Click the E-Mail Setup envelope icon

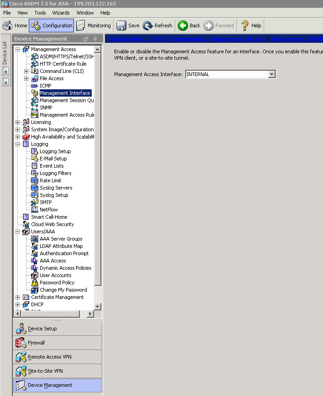34,159
